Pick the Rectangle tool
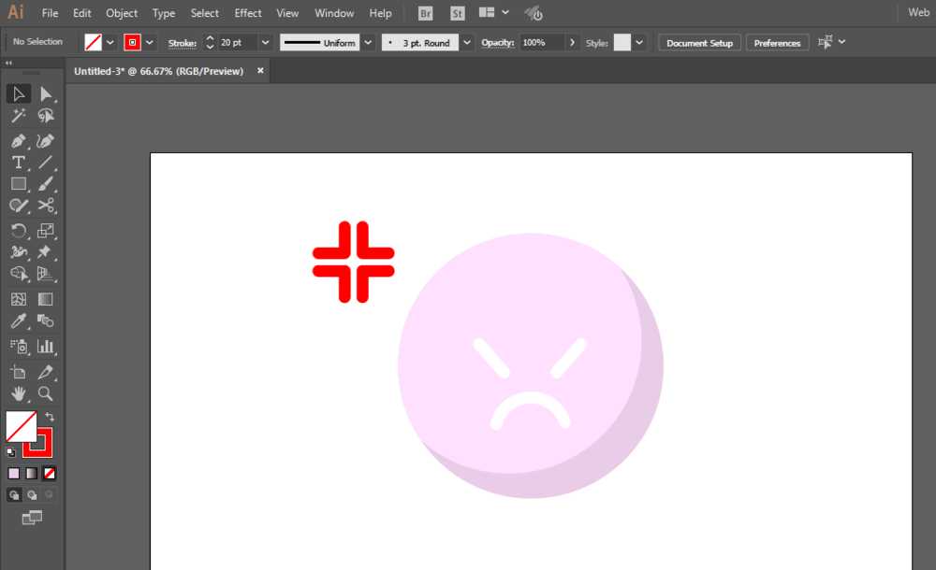Viewport: 936px width, 570px height. pos(19,184)
